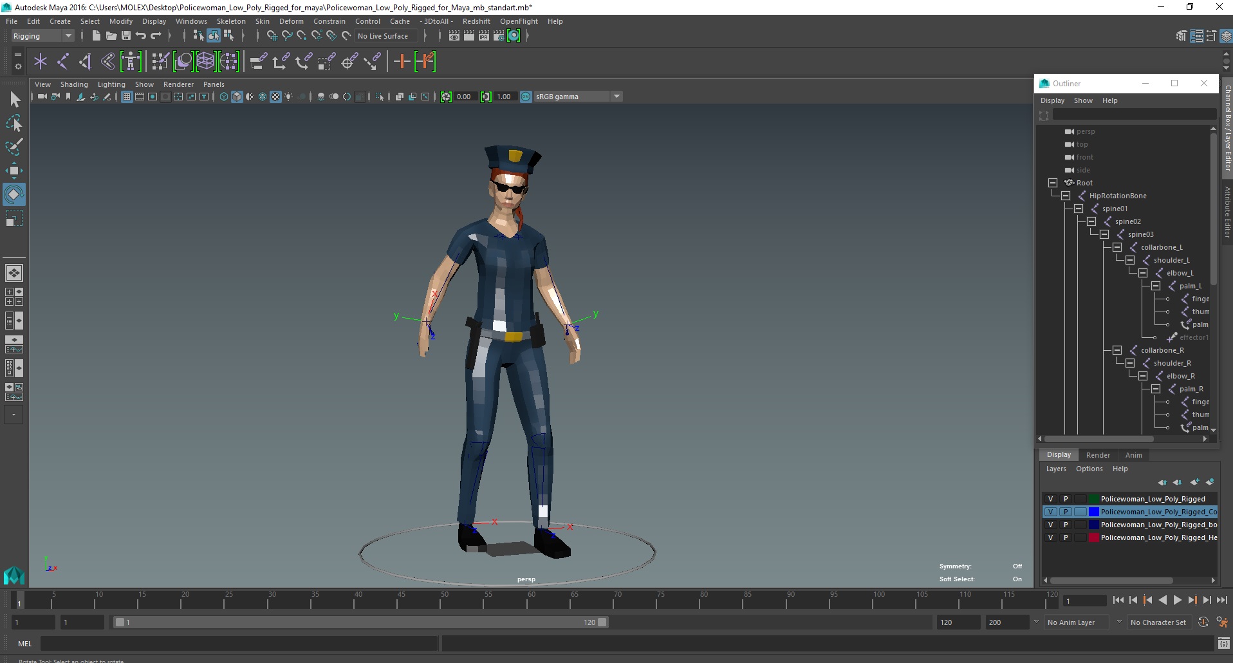Toggle playback P of Policewoman_Low_Poly_Rigged_He layer
1233x663 pixels.
(x=1066, y=537)
